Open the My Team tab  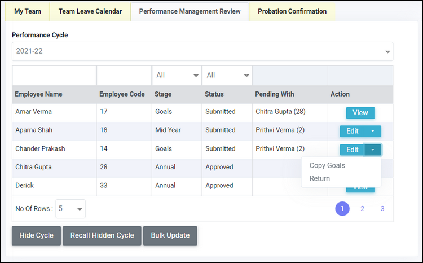pyautogui.click(x=27, y=11)
